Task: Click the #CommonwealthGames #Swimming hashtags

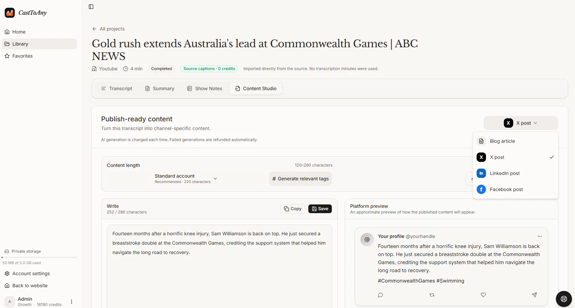Action: (421, 281)
